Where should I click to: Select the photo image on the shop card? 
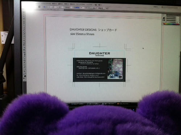pyautogui.click(x=115, y=69)
